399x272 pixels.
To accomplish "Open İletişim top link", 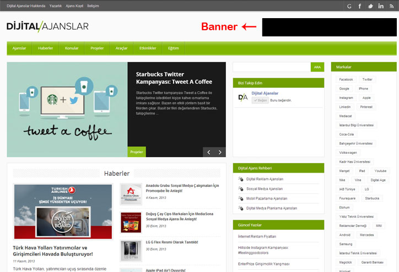I will click(93, 6).
